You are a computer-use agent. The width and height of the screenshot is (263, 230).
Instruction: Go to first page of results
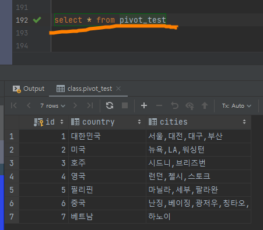[x=14, y=105]
